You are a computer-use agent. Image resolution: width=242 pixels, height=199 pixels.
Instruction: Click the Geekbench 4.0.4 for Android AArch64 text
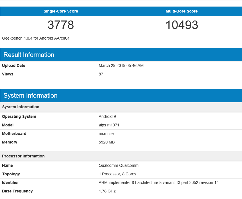[36, 38]
